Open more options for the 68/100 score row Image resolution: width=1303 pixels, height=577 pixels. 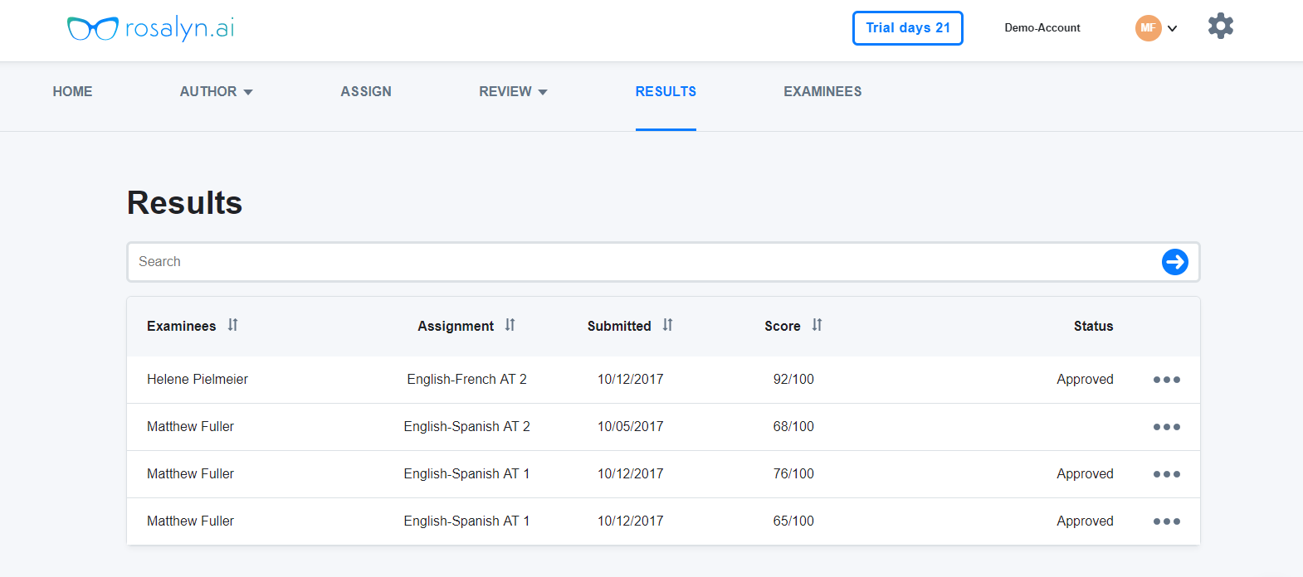coord(1166,427)
